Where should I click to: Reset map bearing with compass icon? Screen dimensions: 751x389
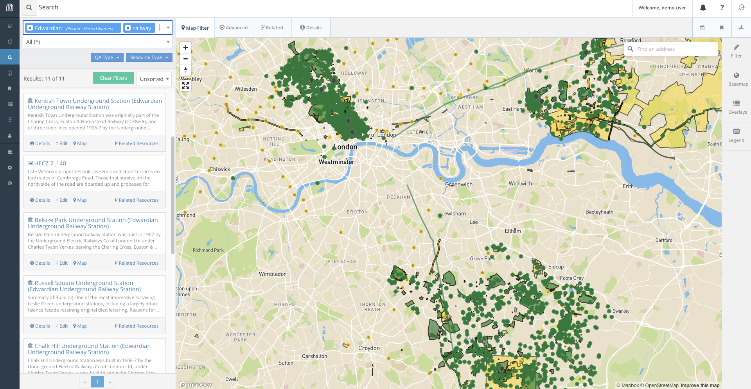(185, 70)
